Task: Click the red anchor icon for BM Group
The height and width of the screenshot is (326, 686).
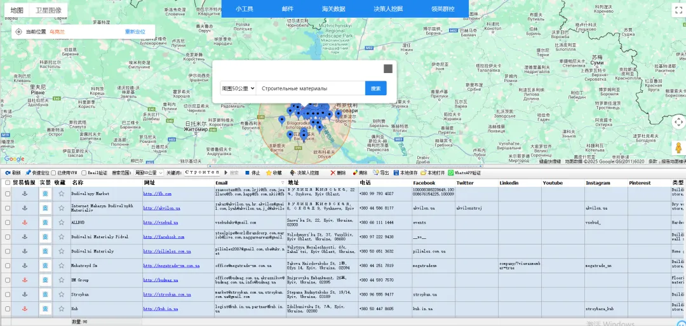Action: [x=25, y=280]
